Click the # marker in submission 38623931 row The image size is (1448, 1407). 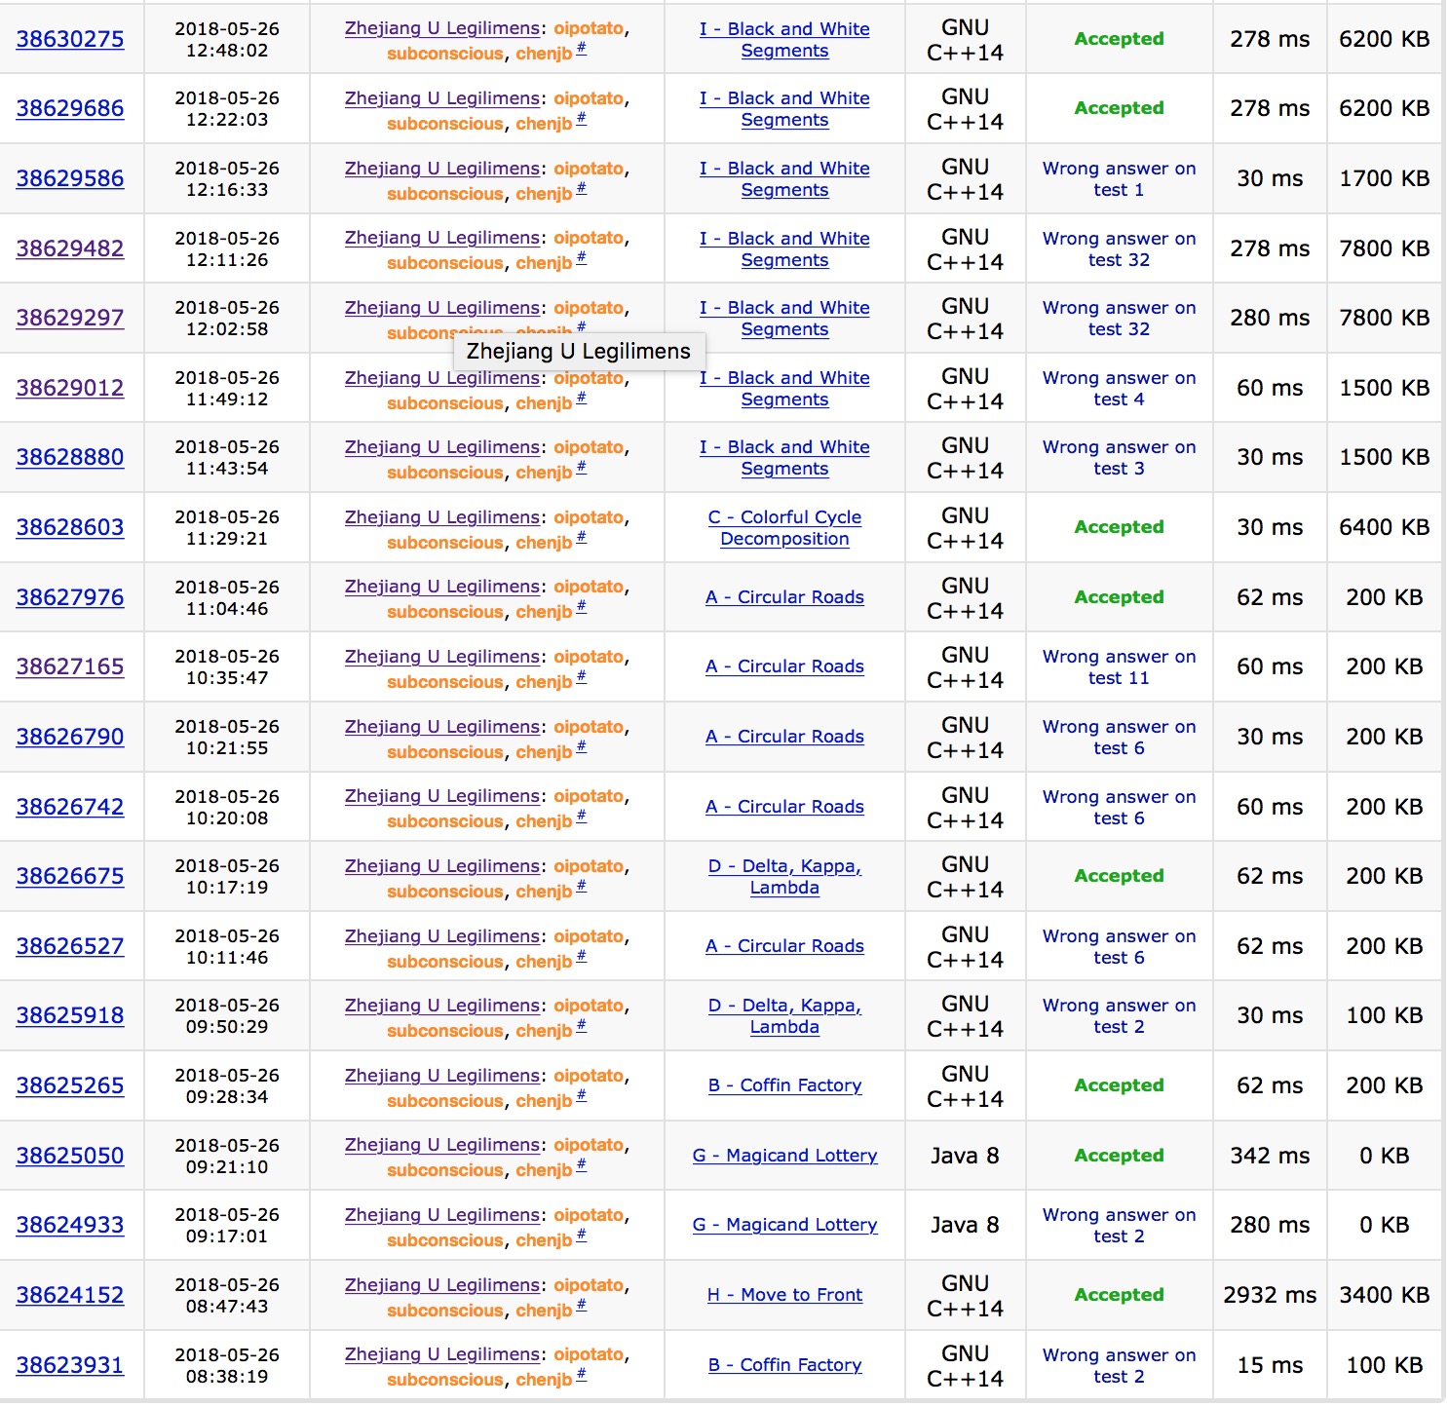tap(581, 1375)
